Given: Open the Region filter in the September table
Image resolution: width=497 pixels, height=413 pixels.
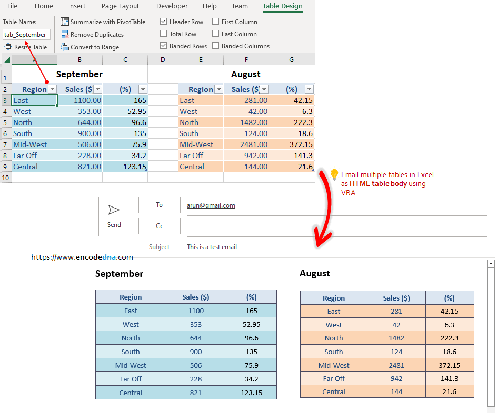Looking at the screenshot, I should tap(52, 89).
